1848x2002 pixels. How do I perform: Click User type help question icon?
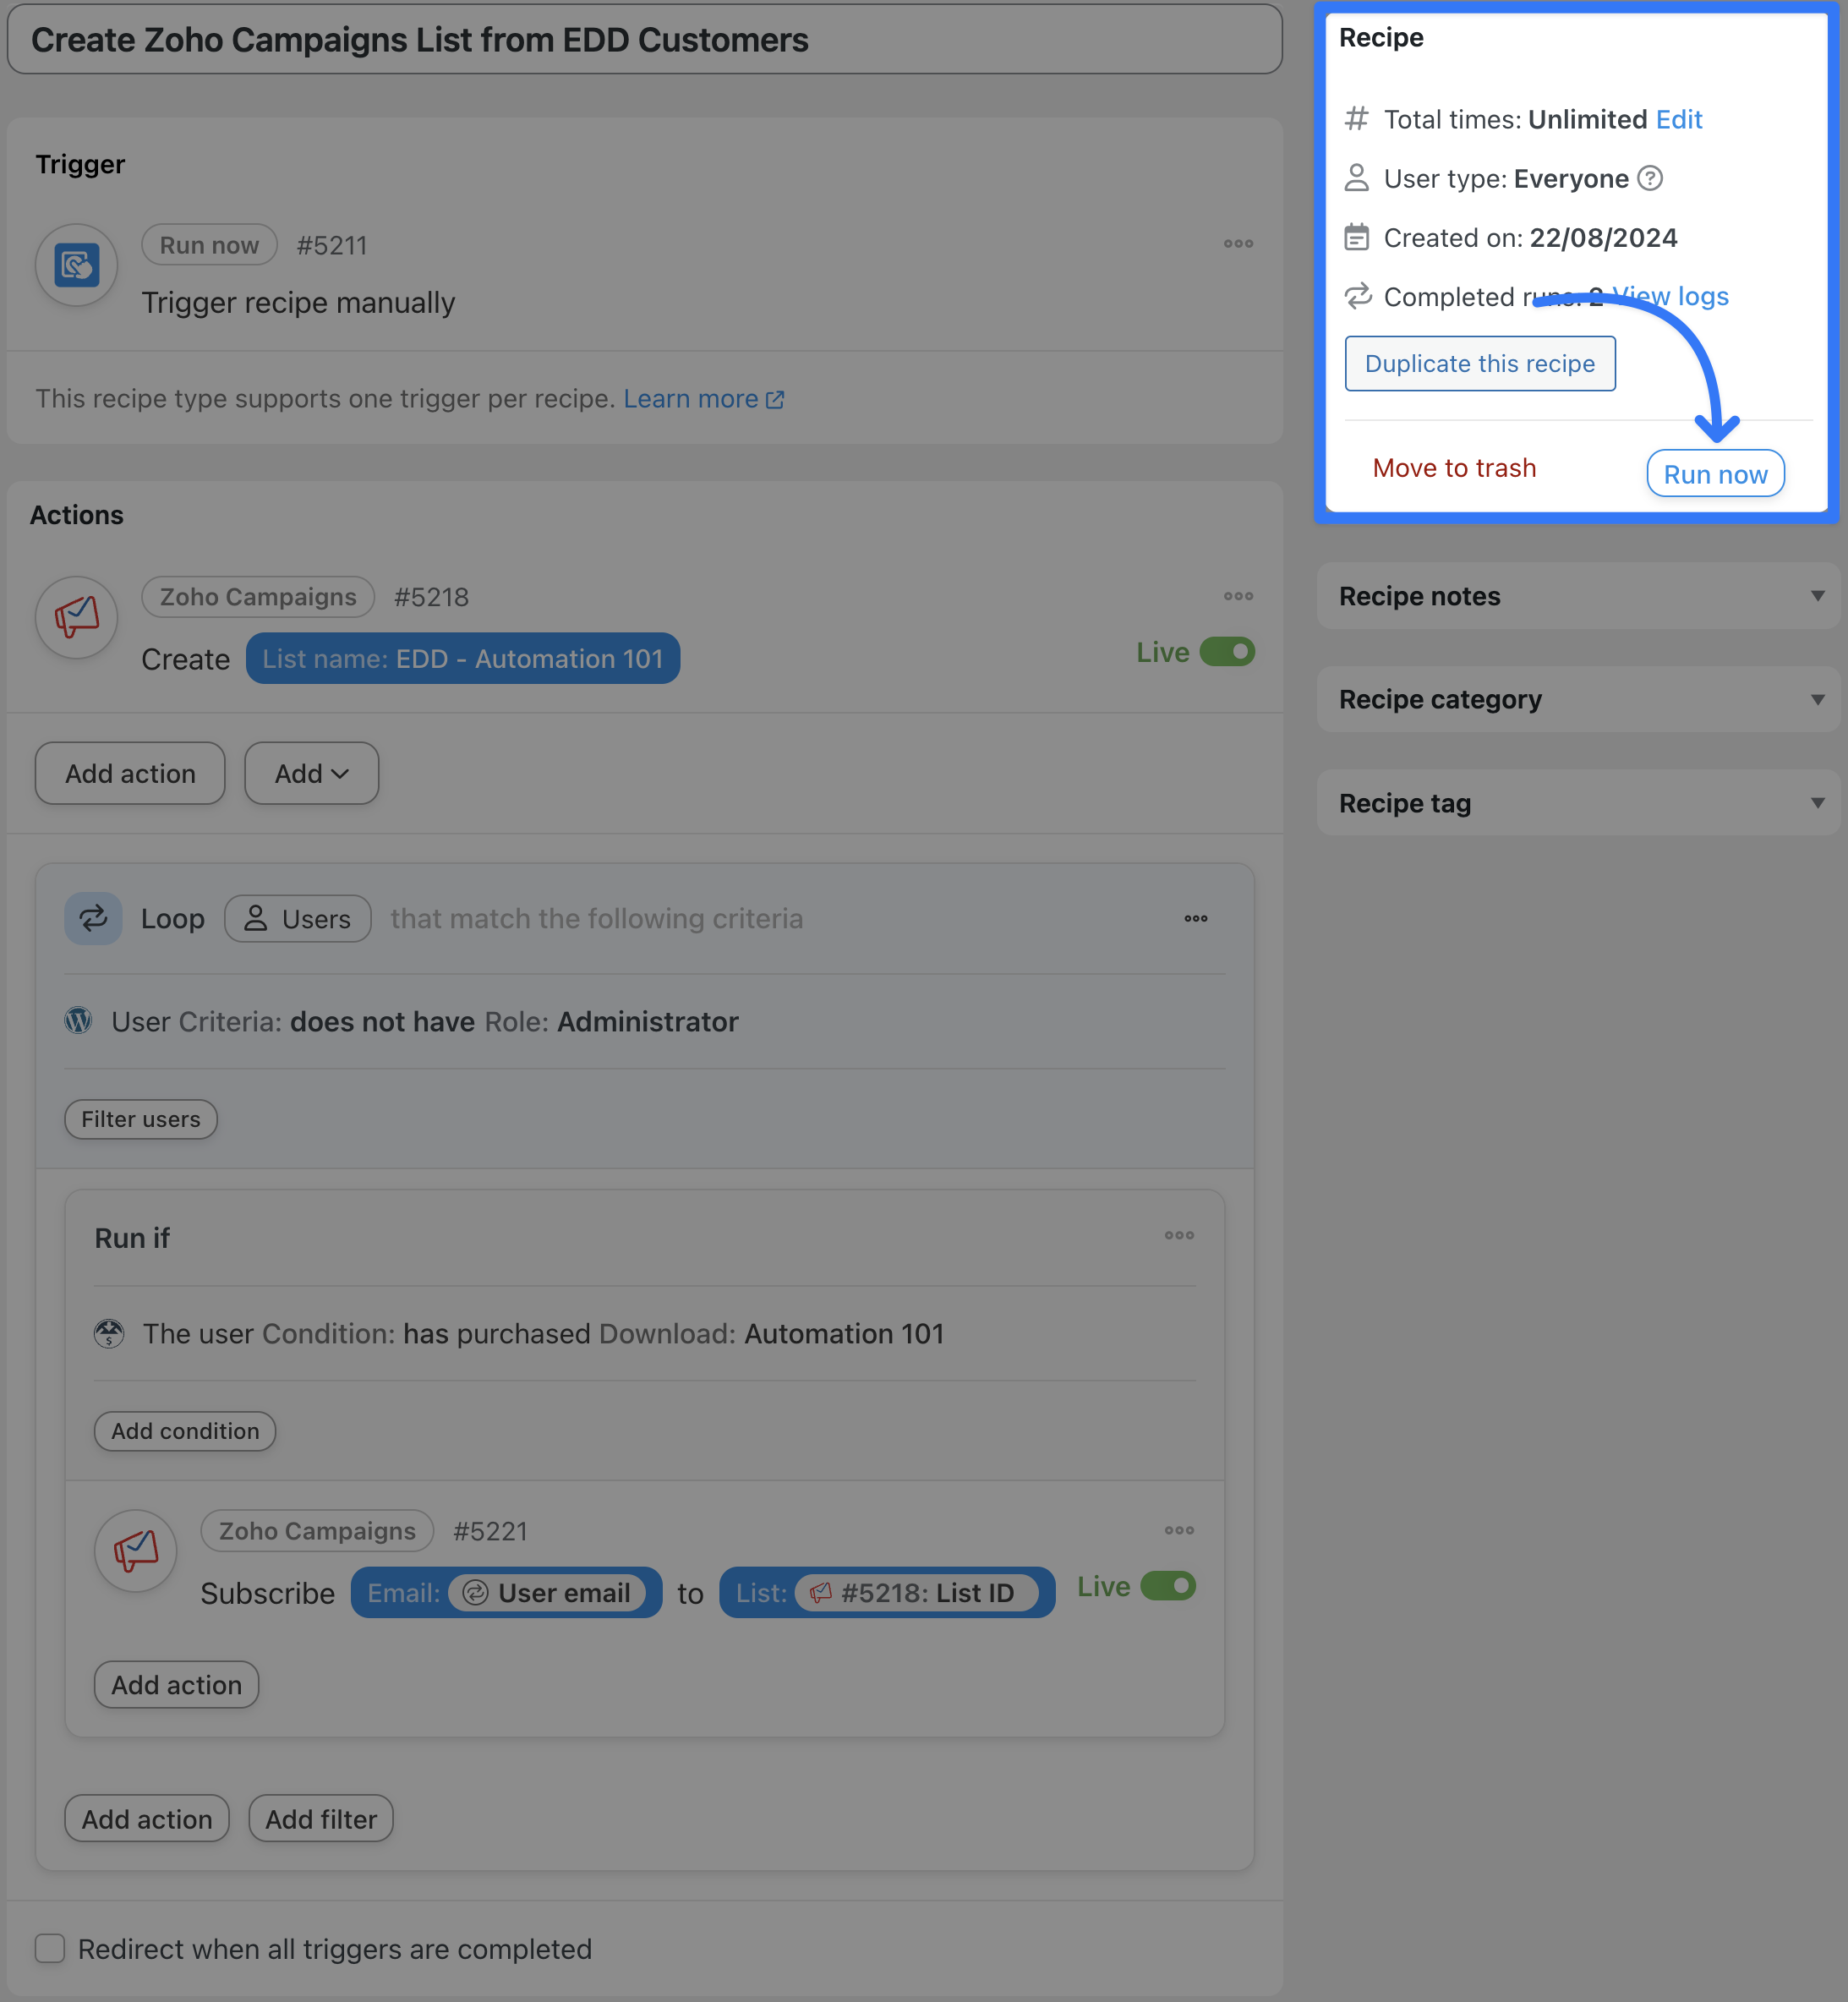click(1650, 178)
